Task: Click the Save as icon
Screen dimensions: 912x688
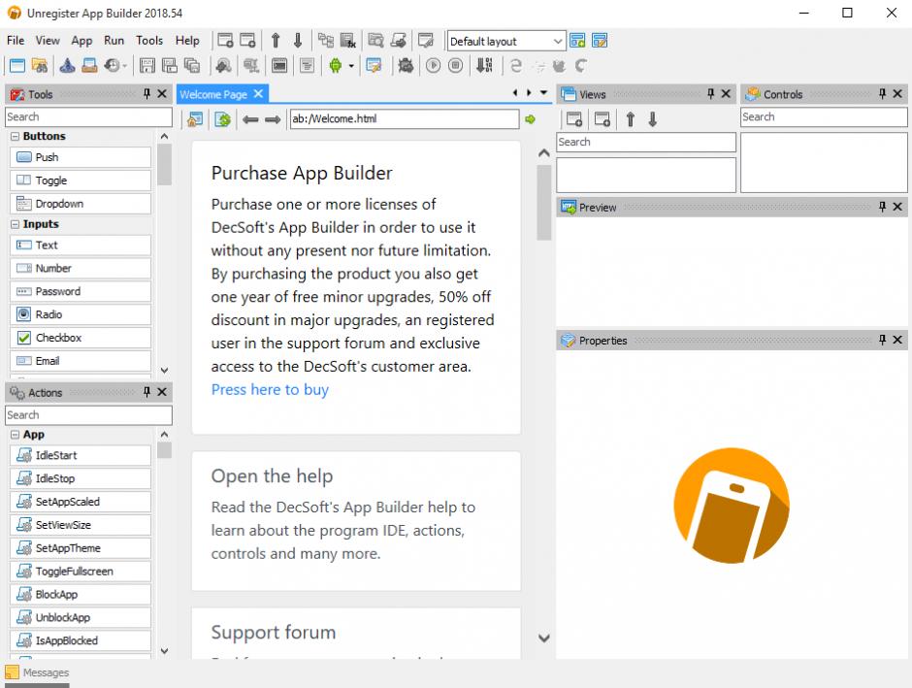Action: [x=169, y=66]
